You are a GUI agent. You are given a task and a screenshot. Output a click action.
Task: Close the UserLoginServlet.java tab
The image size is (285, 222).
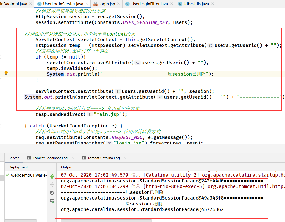[x=87, y=4]
